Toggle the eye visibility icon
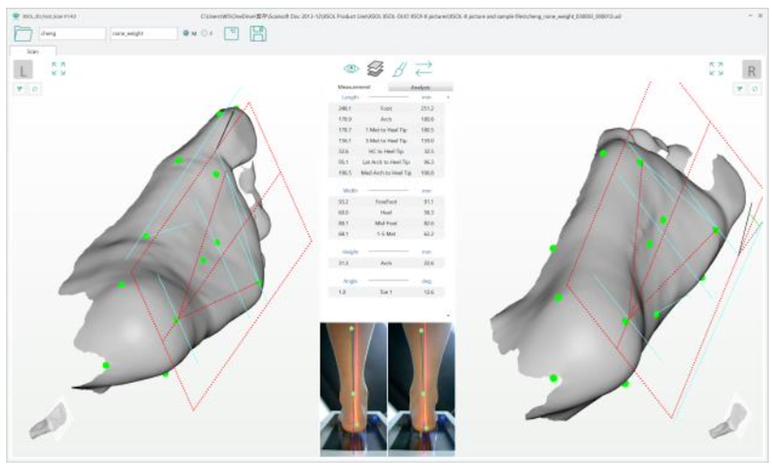The height and width of the screenshot is (470, 773). 351,69
